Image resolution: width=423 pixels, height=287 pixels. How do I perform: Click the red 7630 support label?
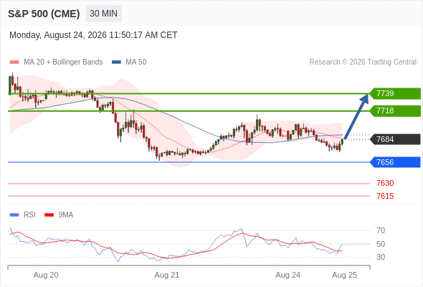pyautogui.click(x=385, y=184)
